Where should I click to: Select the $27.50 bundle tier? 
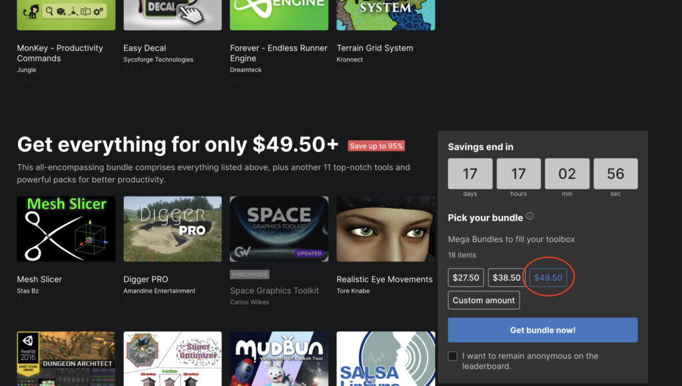point(466,277)
